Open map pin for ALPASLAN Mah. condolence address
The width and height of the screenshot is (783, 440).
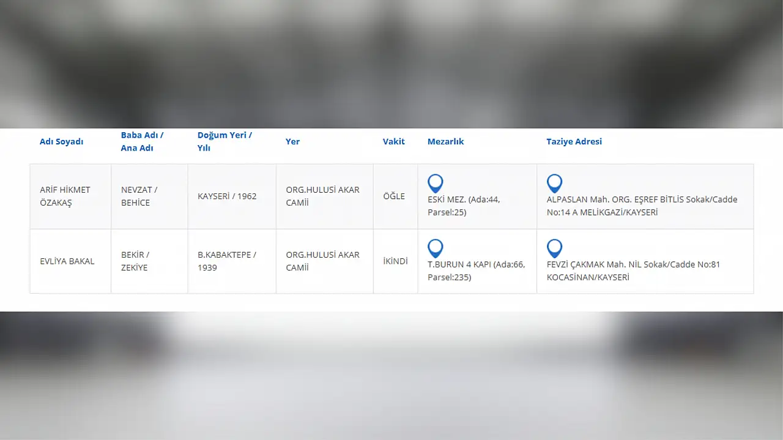coord(554,183)
